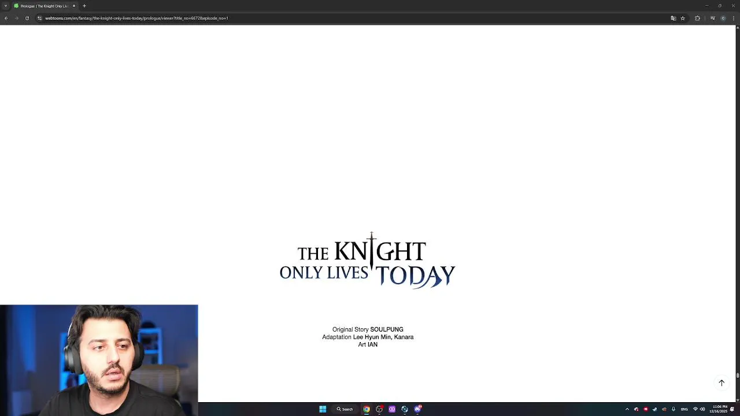Open the Chrome three-dot menu
Image resolution: width=740 pixels, height=416 pixels.
pos(734,18)
